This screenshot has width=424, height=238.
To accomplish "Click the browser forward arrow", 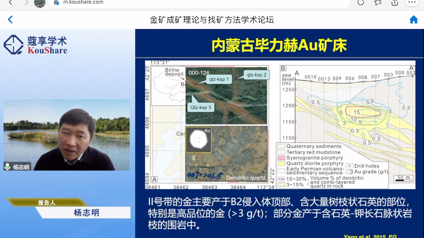I will [x=26, y=3].
